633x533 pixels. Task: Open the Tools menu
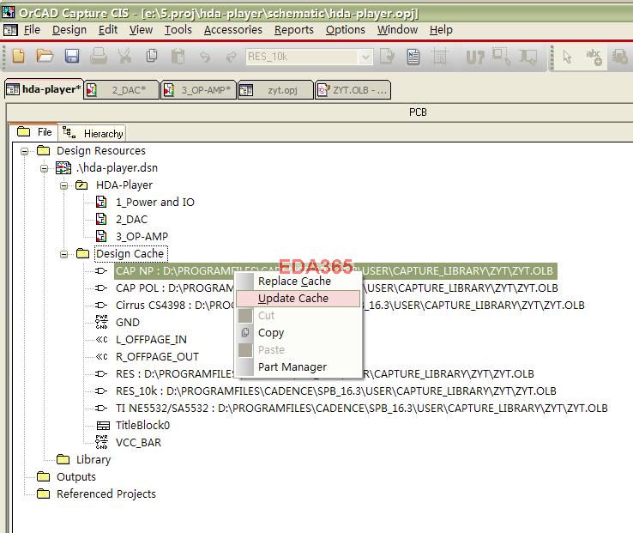178,30
